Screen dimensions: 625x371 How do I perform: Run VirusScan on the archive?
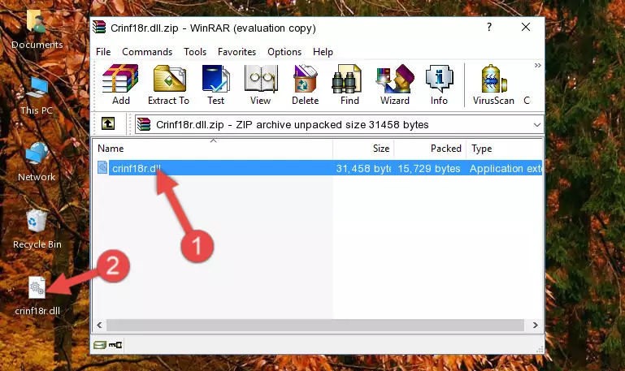(x=493, y=84)
